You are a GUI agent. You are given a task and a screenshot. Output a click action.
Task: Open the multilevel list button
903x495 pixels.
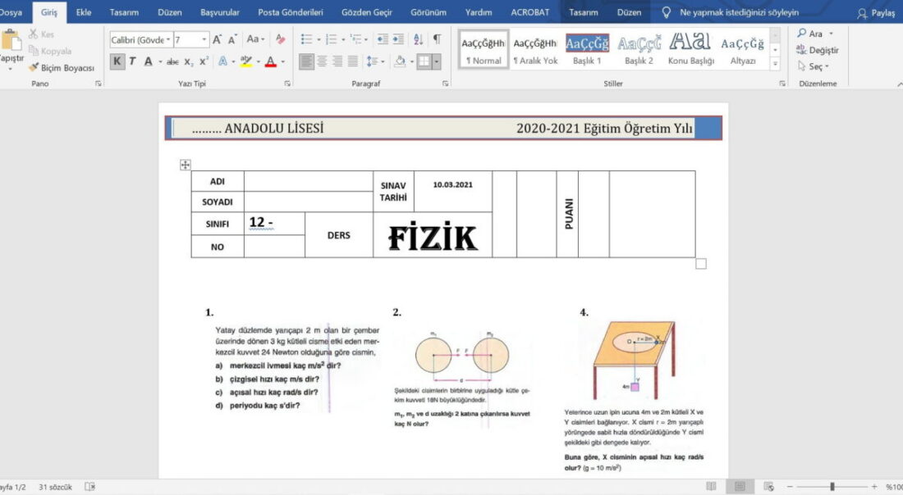pyautogui.click(x=356, y=39)
